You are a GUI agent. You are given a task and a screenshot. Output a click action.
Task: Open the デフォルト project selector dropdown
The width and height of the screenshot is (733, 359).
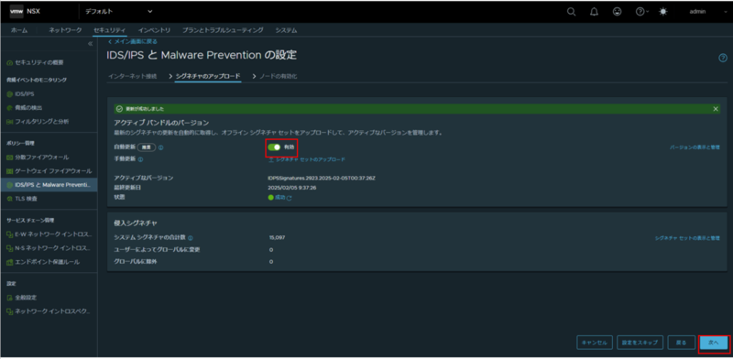click(x=119, y=11)
